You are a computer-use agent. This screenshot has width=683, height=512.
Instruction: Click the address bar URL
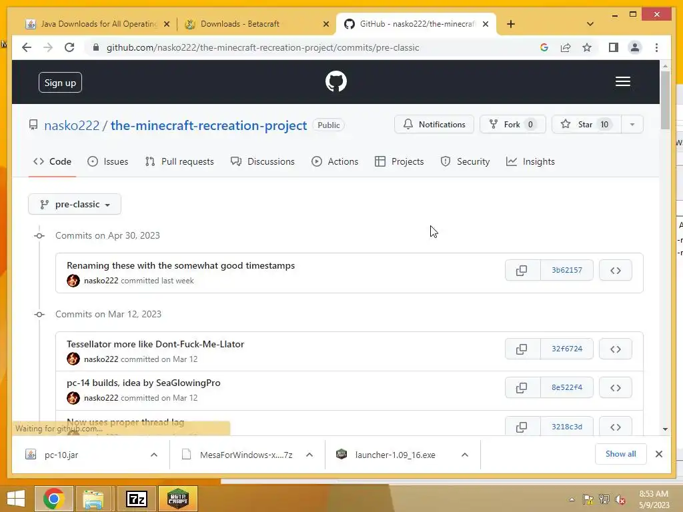point(263,47)
